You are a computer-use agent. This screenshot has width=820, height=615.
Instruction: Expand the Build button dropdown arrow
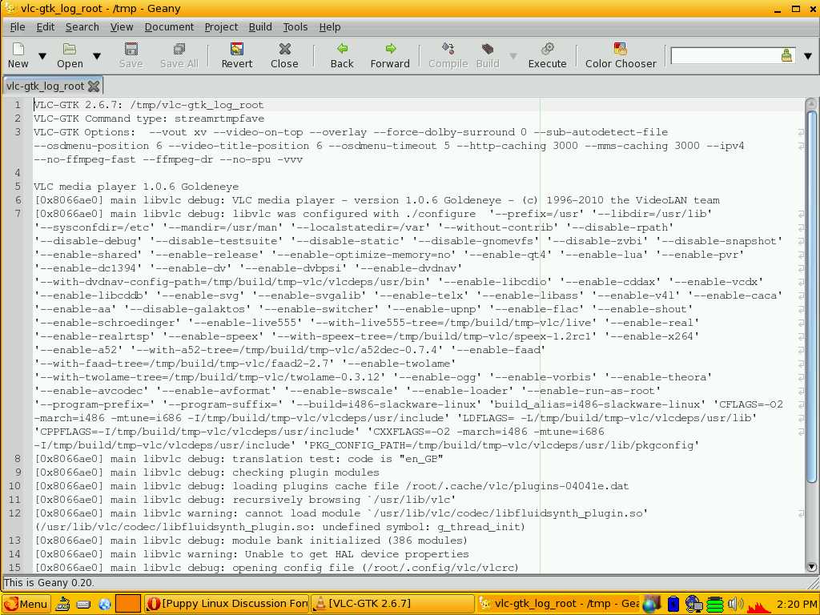(x=513, y=55)
